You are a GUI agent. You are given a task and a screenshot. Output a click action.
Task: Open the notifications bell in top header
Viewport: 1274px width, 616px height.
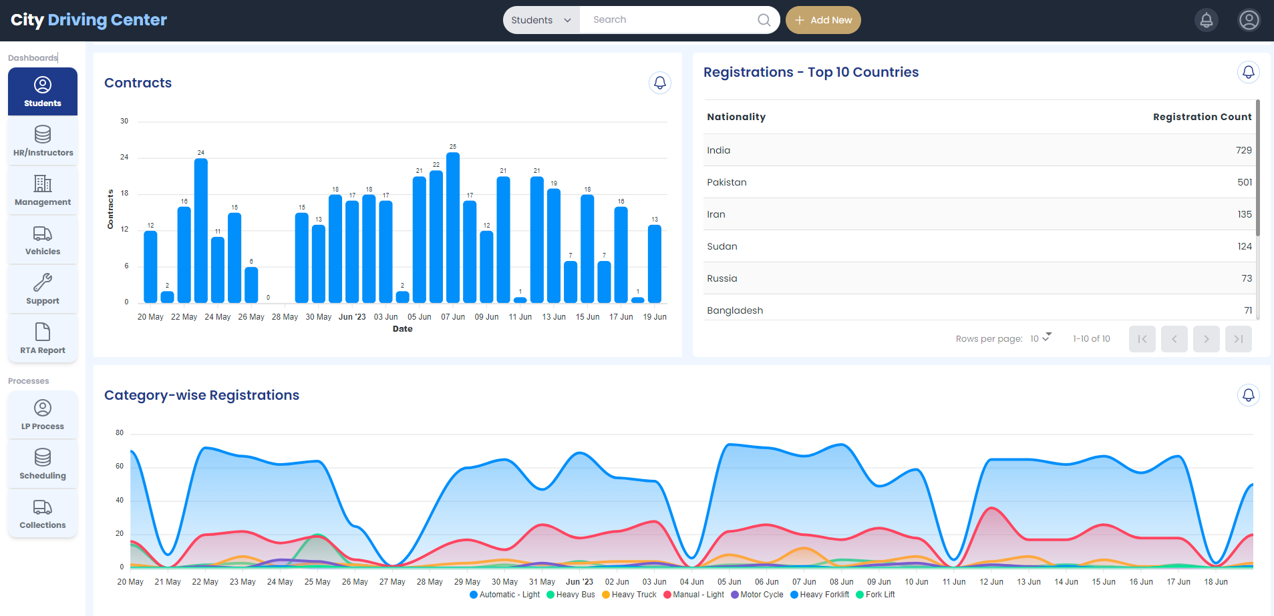(1206, 20)
